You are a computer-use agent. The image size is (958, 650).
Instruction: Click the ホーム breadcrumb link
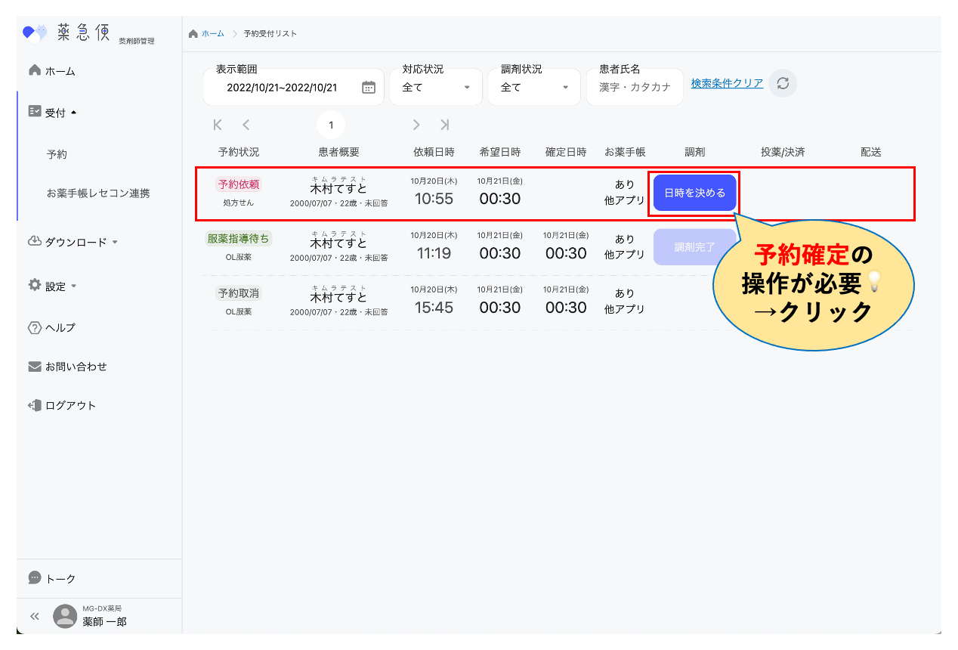click(212, 34)
